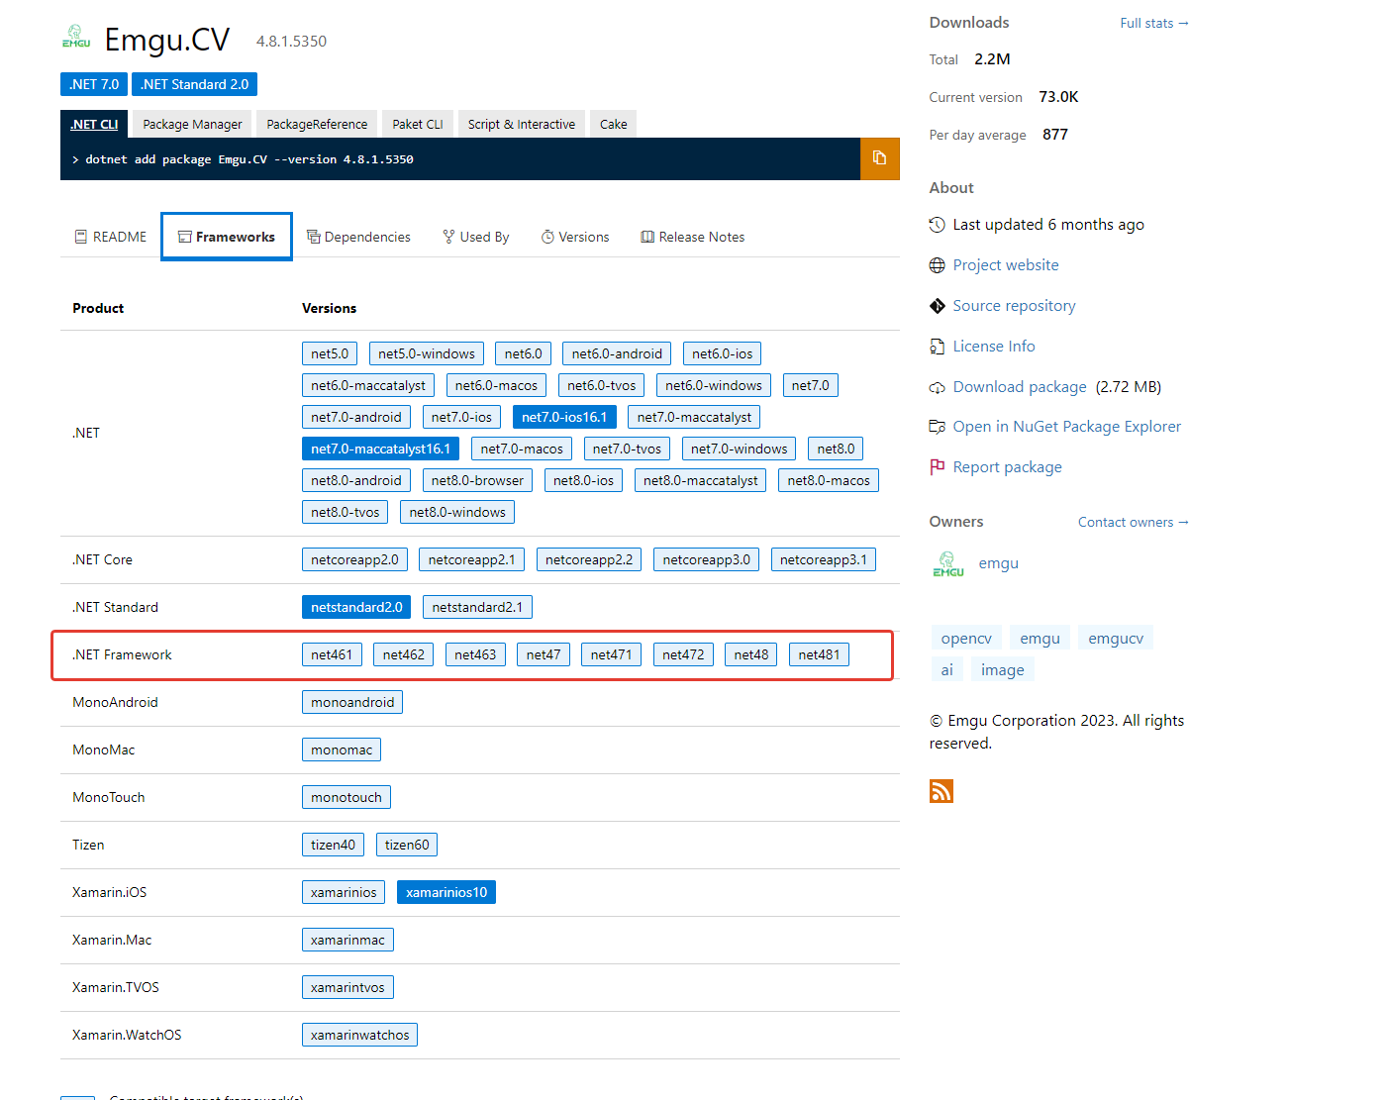The width and height of the screenshot is (1387, 1100).
Task: Open the Source repository link
Action: 1014,306
